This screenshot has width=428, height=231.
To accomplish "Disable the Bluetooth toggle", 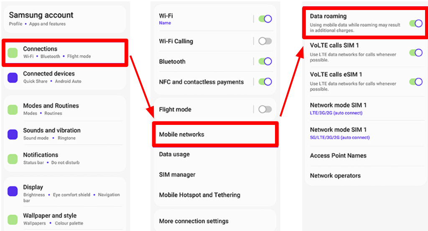I will 265,61.
